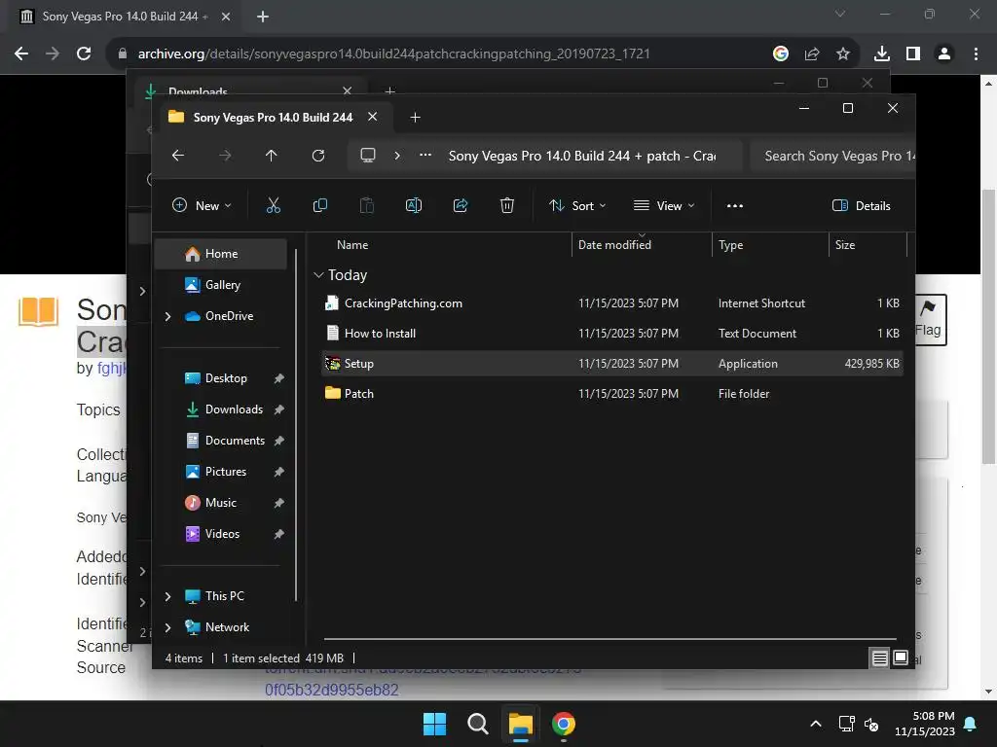Click the Rename icon in Explorer toolbar
The height and width of the screenshot is (747, 997).
coord(413,205)
